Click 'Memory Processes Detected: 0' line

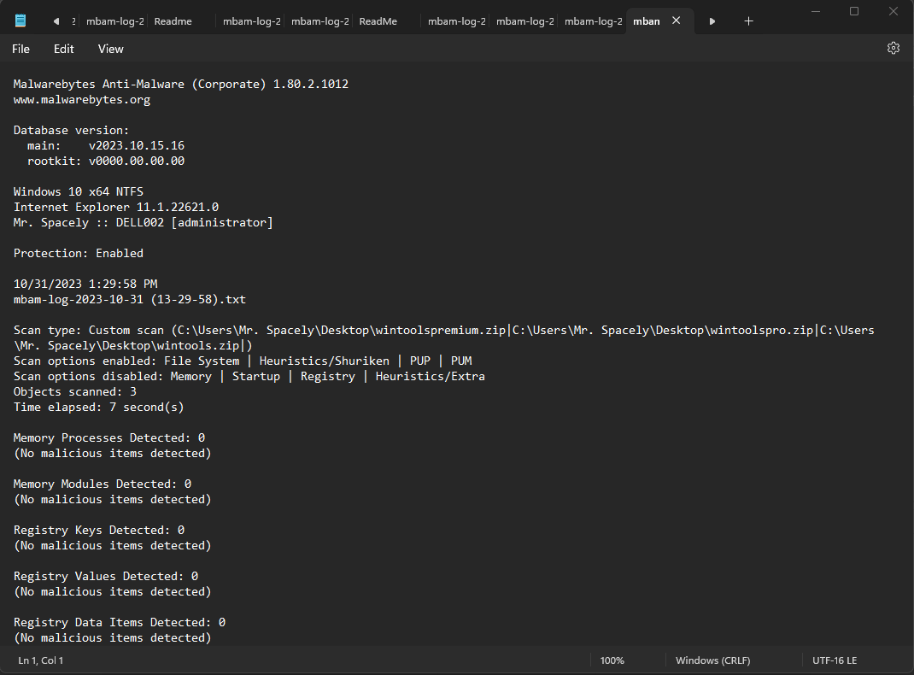click(109, 437)
